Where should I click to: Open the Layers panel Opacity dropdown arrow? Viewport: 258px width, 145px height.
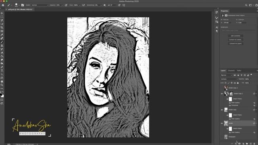(x=251, y=79)
